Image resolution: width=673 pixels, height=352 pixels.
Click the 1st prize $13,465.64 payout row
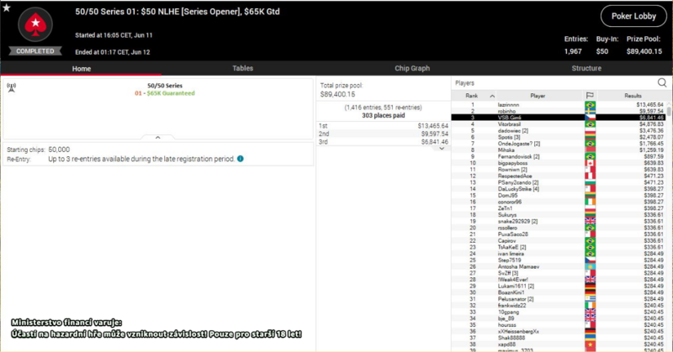pos(384,126)
